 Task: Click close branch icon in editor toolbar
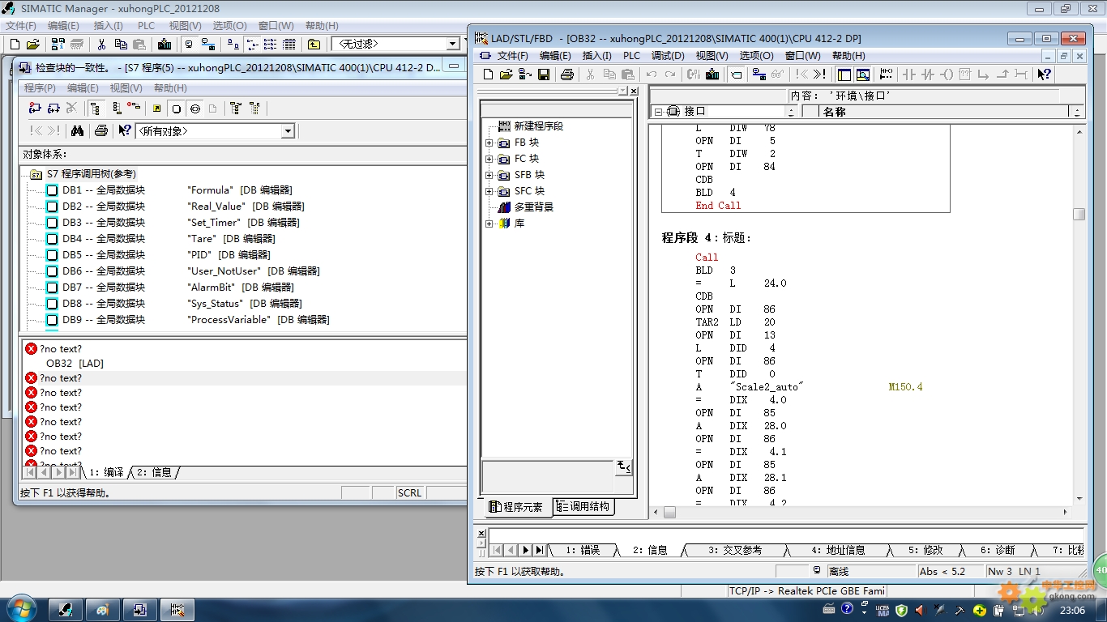coord(1002,75)
